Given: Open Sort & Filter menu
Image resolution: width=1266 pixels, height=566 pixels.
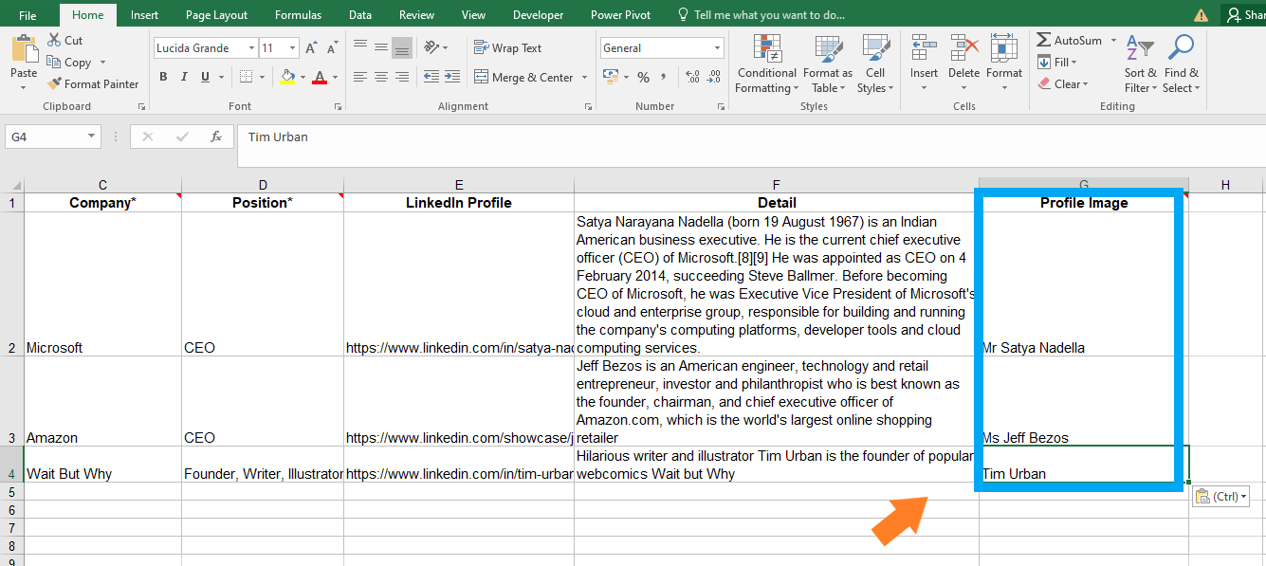Looking at the screenshot, I should pyautogui.click(x=1141, y=64).
